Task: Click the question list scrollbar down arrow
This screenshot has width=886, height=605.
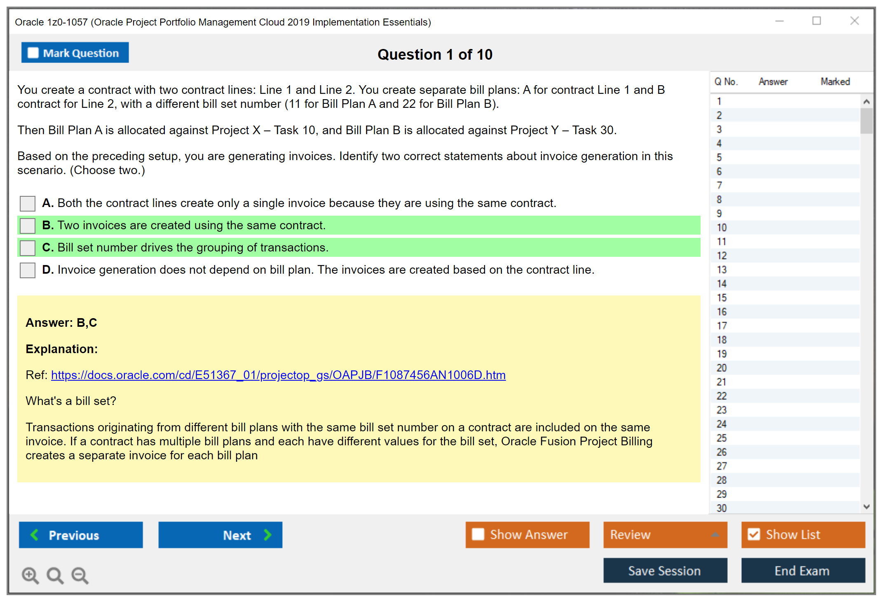Action: [x=866, y=507]
